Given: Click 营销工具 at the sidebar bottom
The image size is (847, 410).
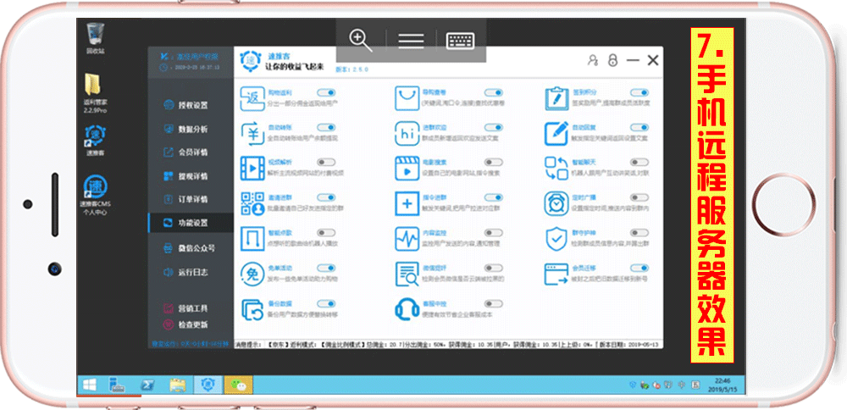Looking at the screenshot, I should click(x=185, y=308).
